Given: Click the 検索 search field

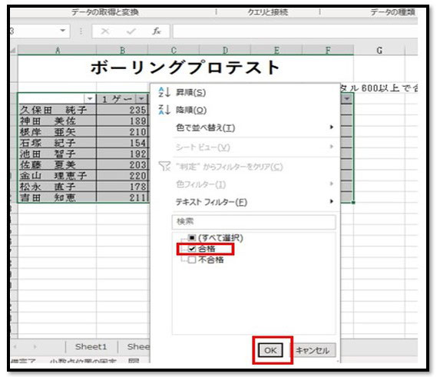Looking at the screenshot, I should 253,222.
